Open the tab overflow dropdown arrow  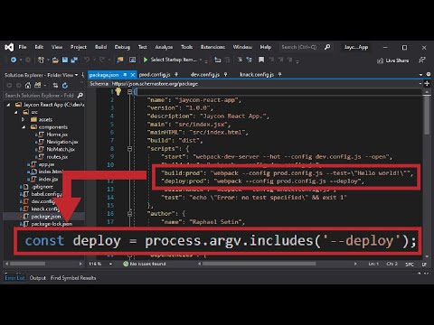tap(420, 75)
